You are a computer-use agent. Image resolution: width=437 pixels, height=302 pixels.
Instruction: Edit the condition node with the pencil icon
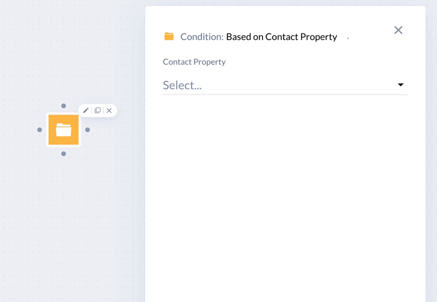[86, 110]
